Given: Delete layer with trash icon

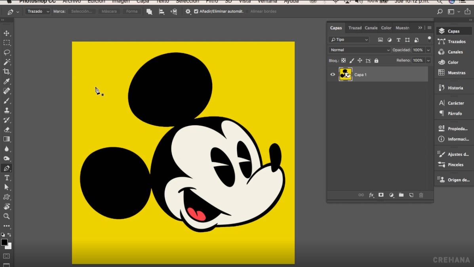Looking at the screenshot, I should pos(421,195).
